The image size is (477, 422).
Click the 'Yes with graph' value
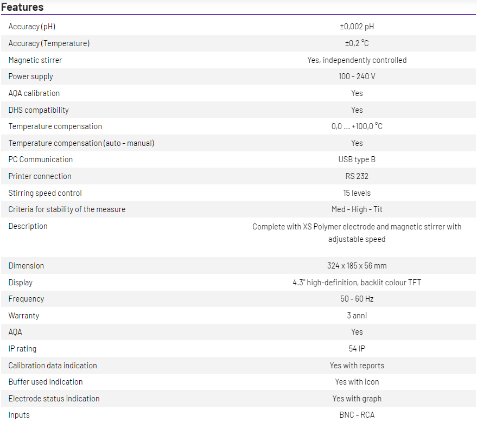point(357,399)
